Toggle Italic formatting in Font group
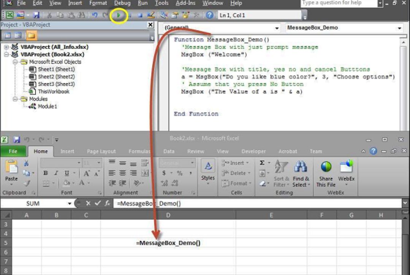The height and width of the screenshot is (275, 410). pos(56,173)
